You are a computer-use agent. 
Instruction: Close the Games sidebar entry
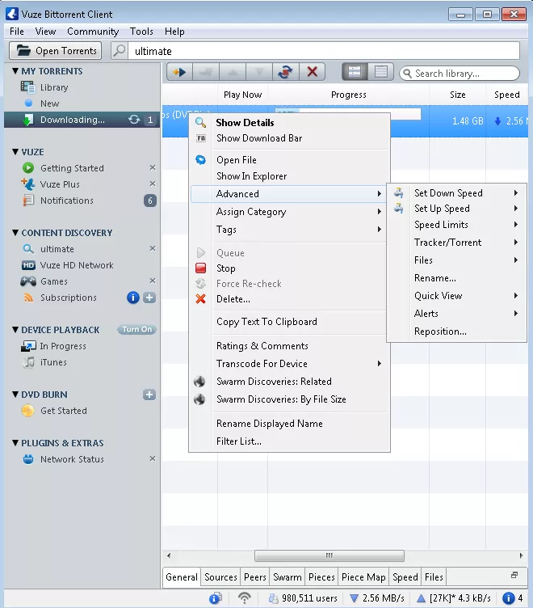pos(153,281)
